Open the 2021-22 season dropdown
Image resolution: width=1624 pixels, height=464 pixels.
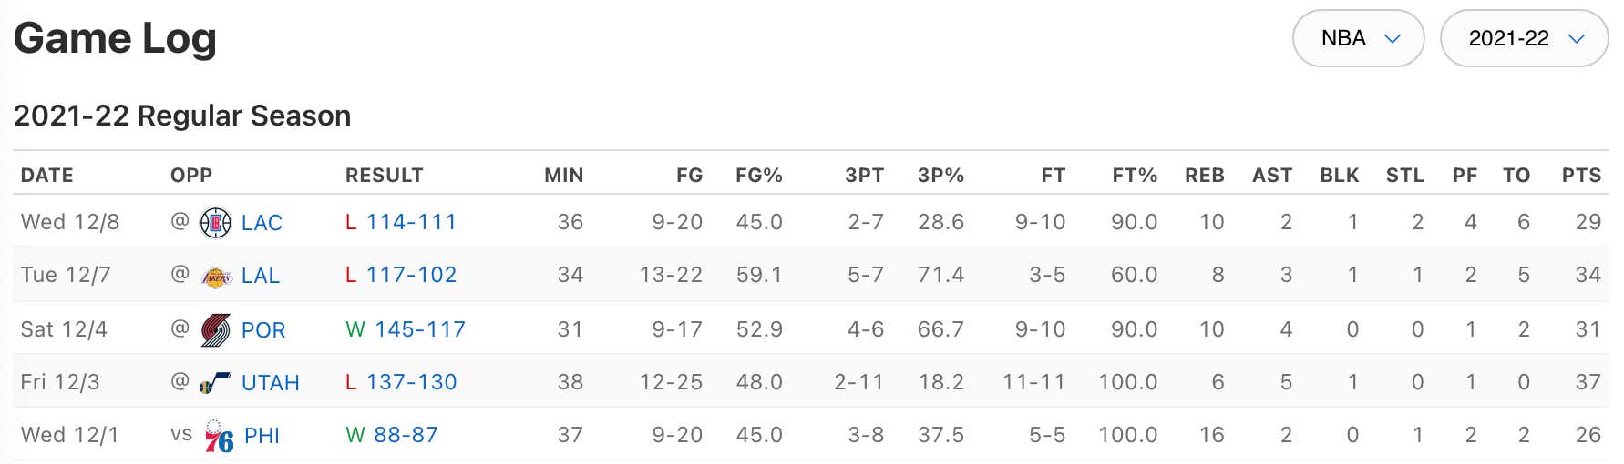point(1524,38)
